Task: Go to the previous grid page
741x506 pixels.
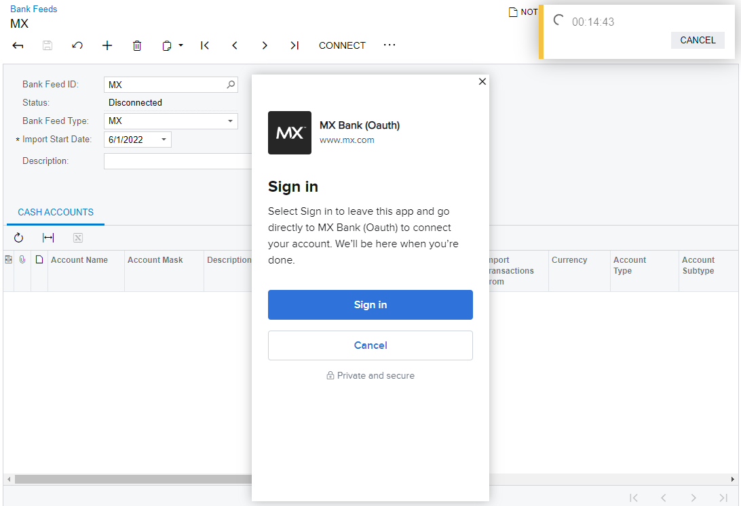Action: click(x=664, y=497)
